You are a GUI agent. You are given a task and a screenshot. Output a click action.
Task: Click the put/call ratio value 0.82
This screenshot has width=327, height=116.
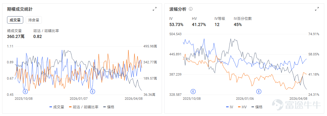pos(38,37)
